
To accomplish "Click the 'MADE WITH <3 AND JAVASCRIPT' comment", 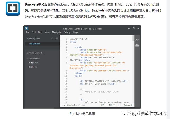I will point(102,92).
